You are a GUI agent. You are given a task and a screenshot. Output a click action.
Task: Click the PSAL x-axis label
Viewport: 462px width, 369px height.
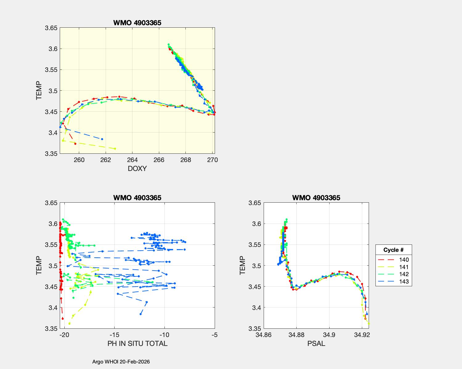(x=316, y=343)
